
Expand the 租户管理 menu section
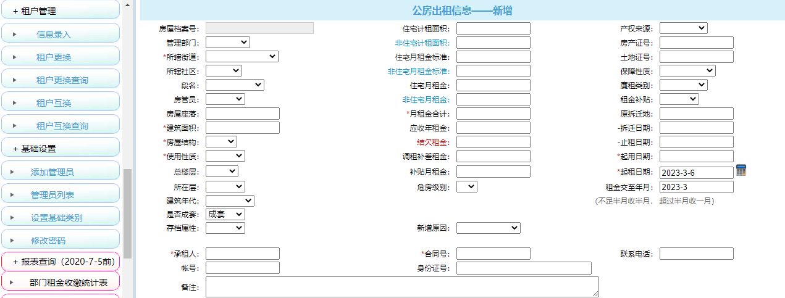(60, 11)
